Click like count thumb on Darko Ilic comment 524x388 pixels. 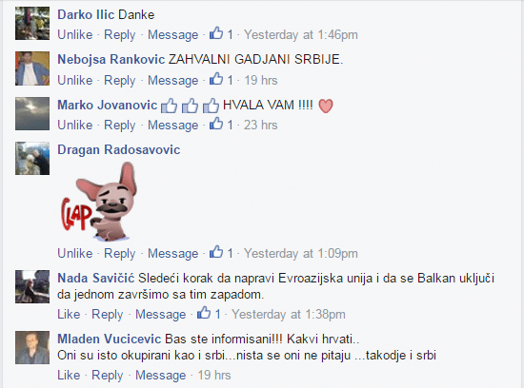[x=216, y=33]
